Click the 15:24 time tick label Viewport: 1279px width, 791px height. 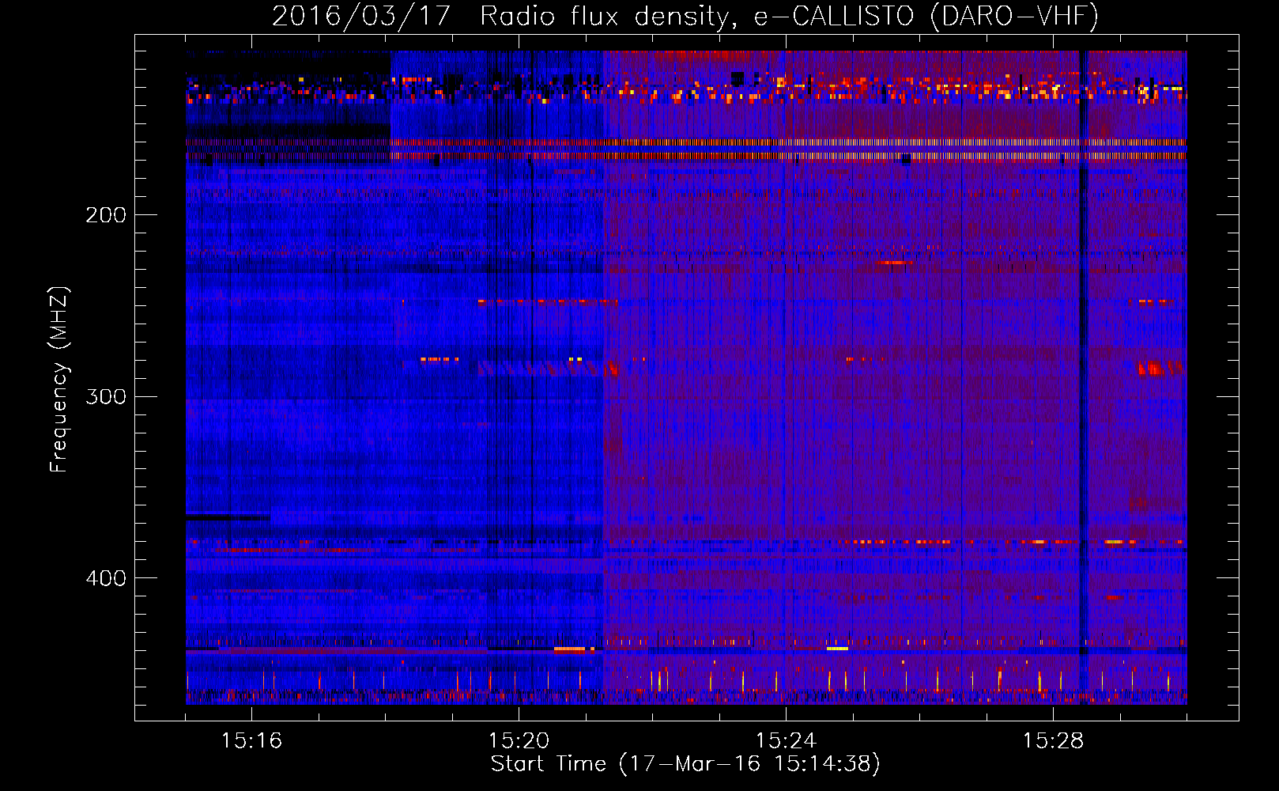coord(786,741)
